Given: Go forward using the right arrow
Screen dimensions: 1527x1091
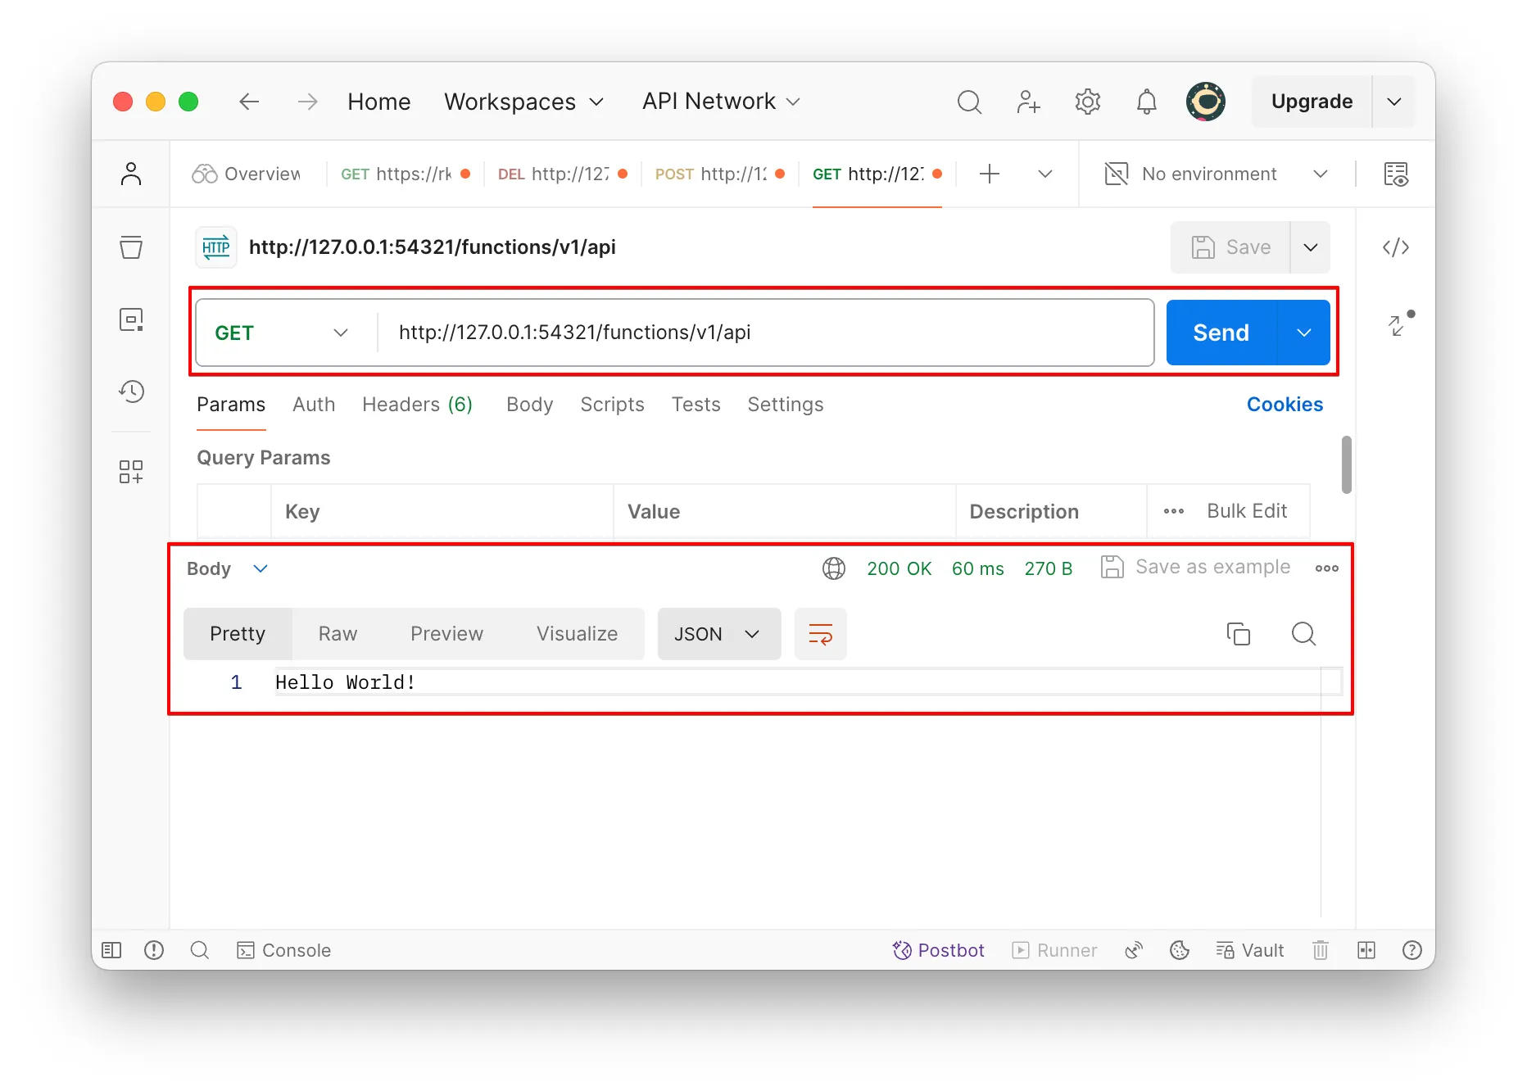Looking at the screenshot, I should [307, 102].
